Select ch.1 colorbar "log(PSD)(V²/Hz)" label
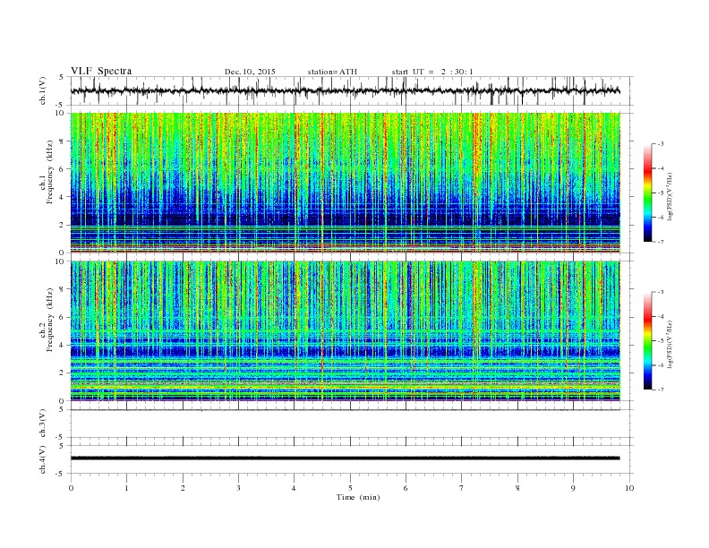This screenshot has height=548, width=709. click(x=671, y=197)
